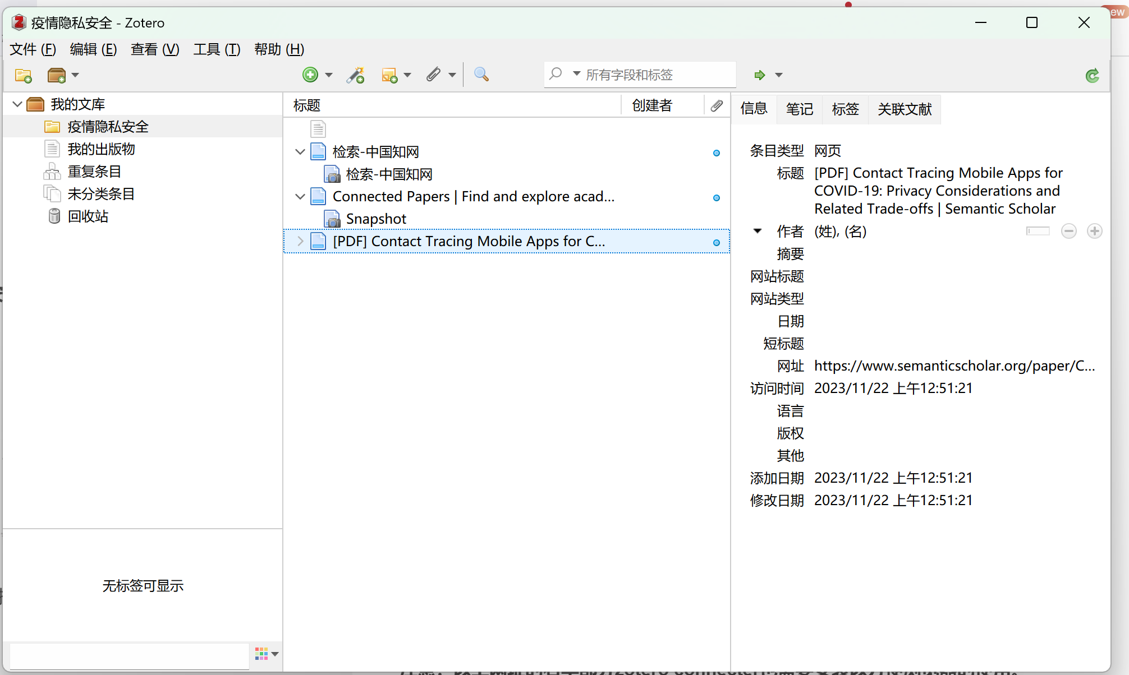Screen dimensions: 1129x675
Task: Click the paperclip add attachment icon
Action: coord(433,75)
